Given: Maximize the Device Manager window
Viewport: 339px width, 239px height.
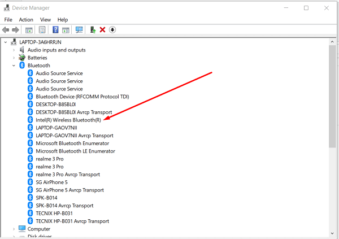Looking at the screenshot, I should [306, 8].
